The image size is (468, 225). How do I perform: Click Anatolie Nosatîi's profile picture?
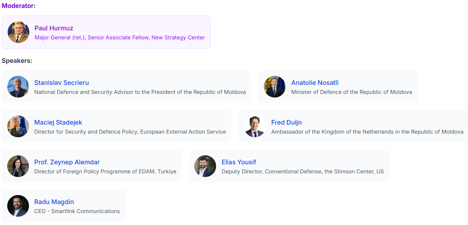pyautogui.click(x=275, y=87)
